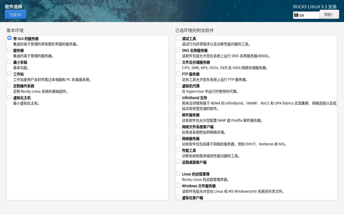Check the 网络文件系统客户端 checkbox
The width and height of the screenshot is (344, 215).
click(x=178, y=126)
